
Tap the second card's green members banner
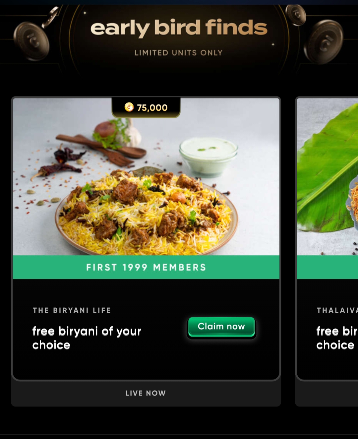pyautogui.click(x=328, y=267)
